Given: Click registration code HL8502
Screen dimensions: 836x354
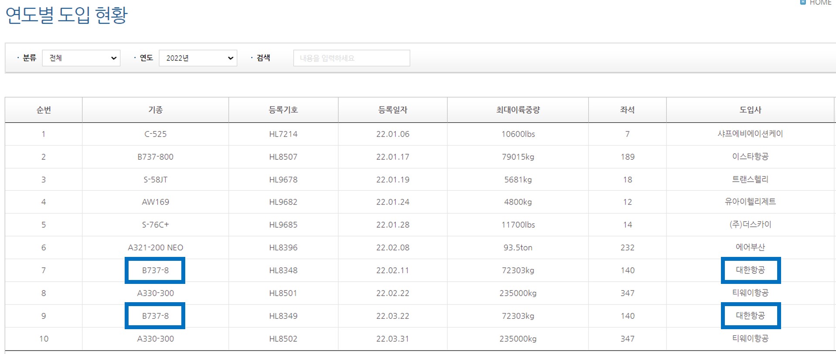Looking at the screenshot, I should click(283, 338).
